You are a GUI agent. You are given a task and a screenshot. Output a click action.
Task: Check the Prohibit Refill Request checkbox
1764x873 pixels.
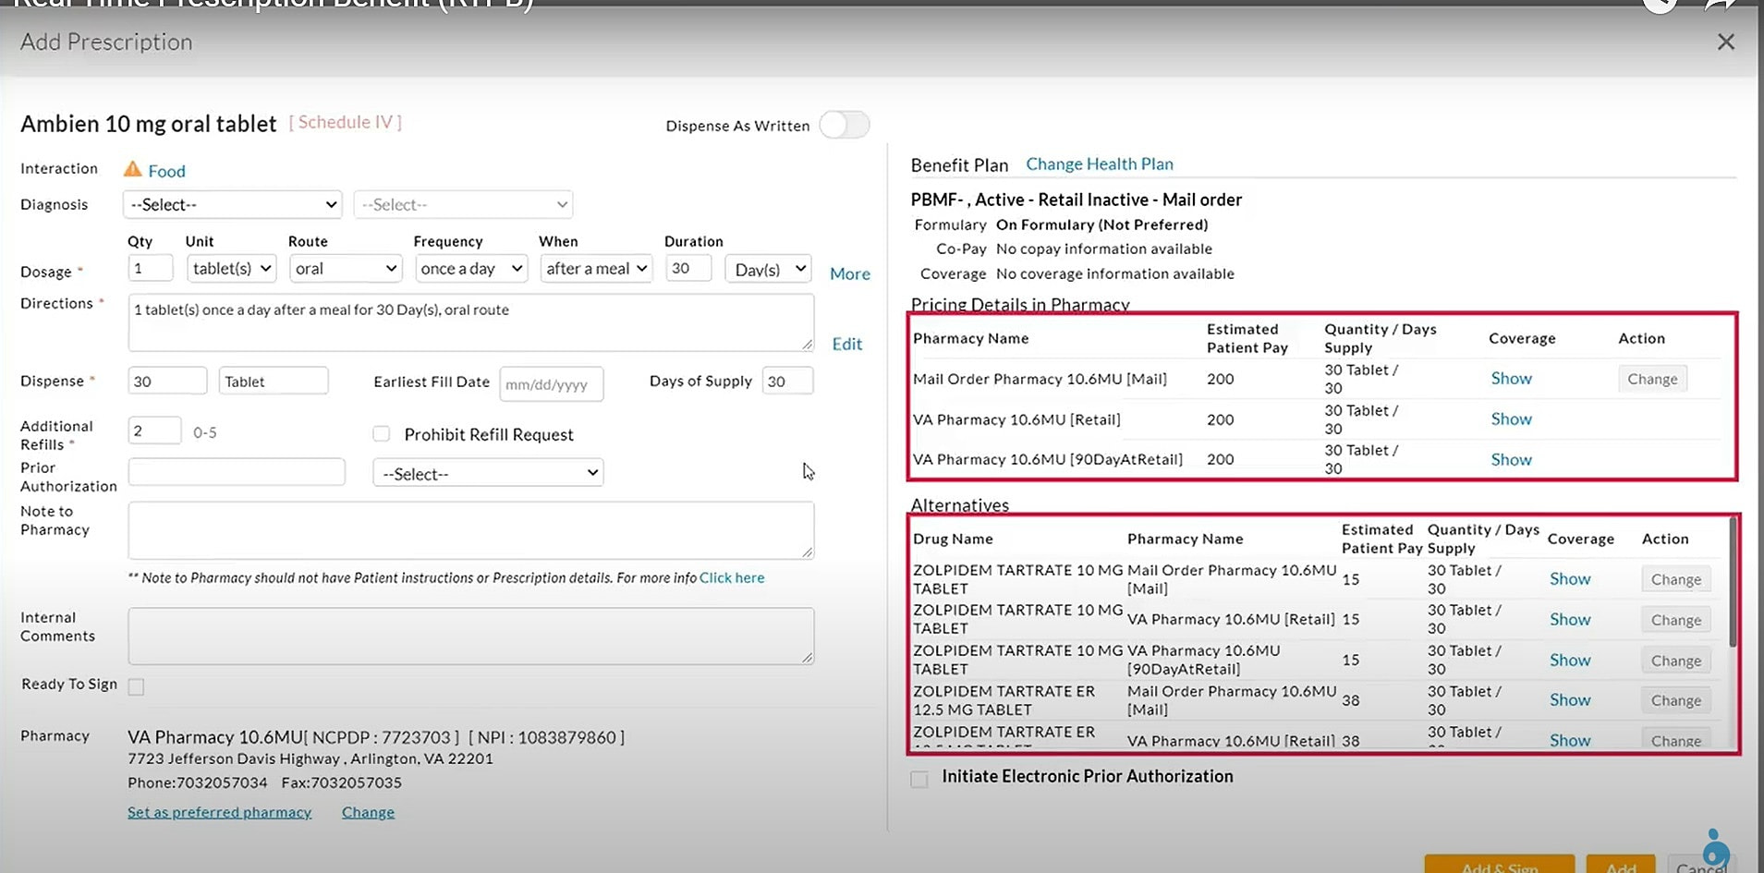[381, 434]
